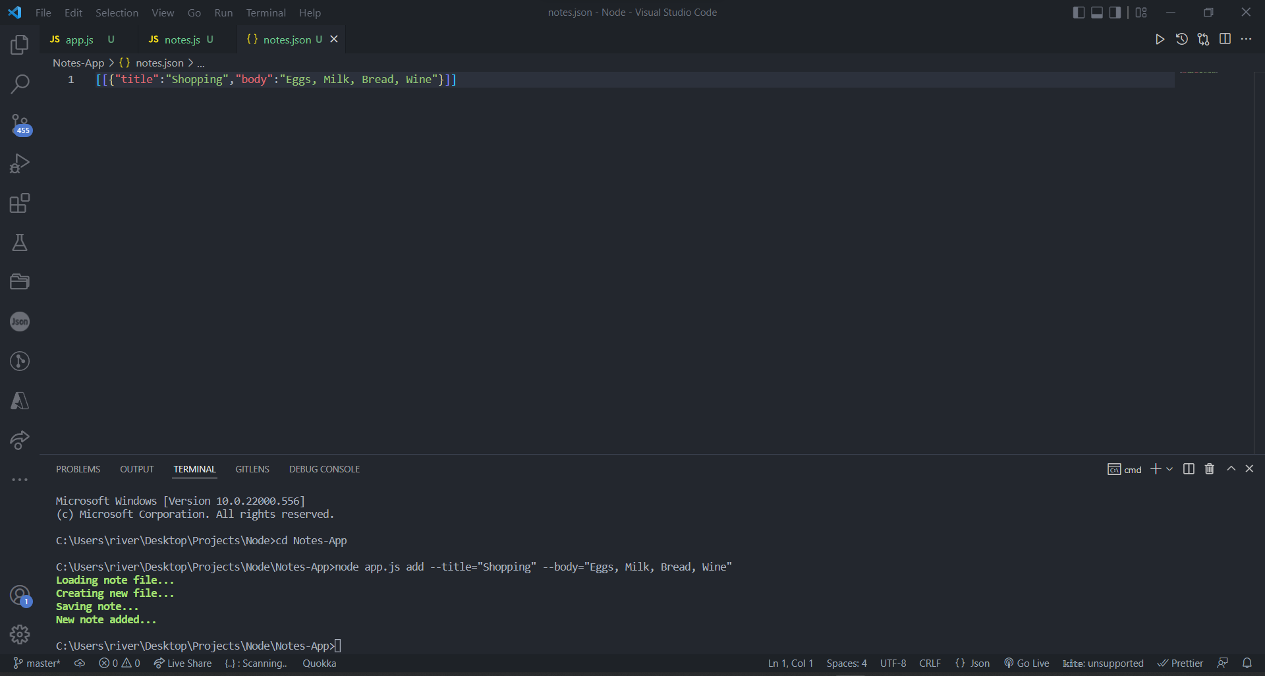
Task: Split the editor using the split icon
Action: 1225,39
